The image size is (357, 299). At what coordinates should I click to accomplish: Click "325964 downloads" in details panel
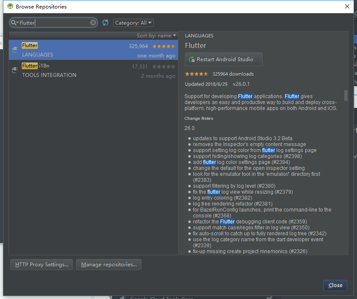tap(233, 74)
